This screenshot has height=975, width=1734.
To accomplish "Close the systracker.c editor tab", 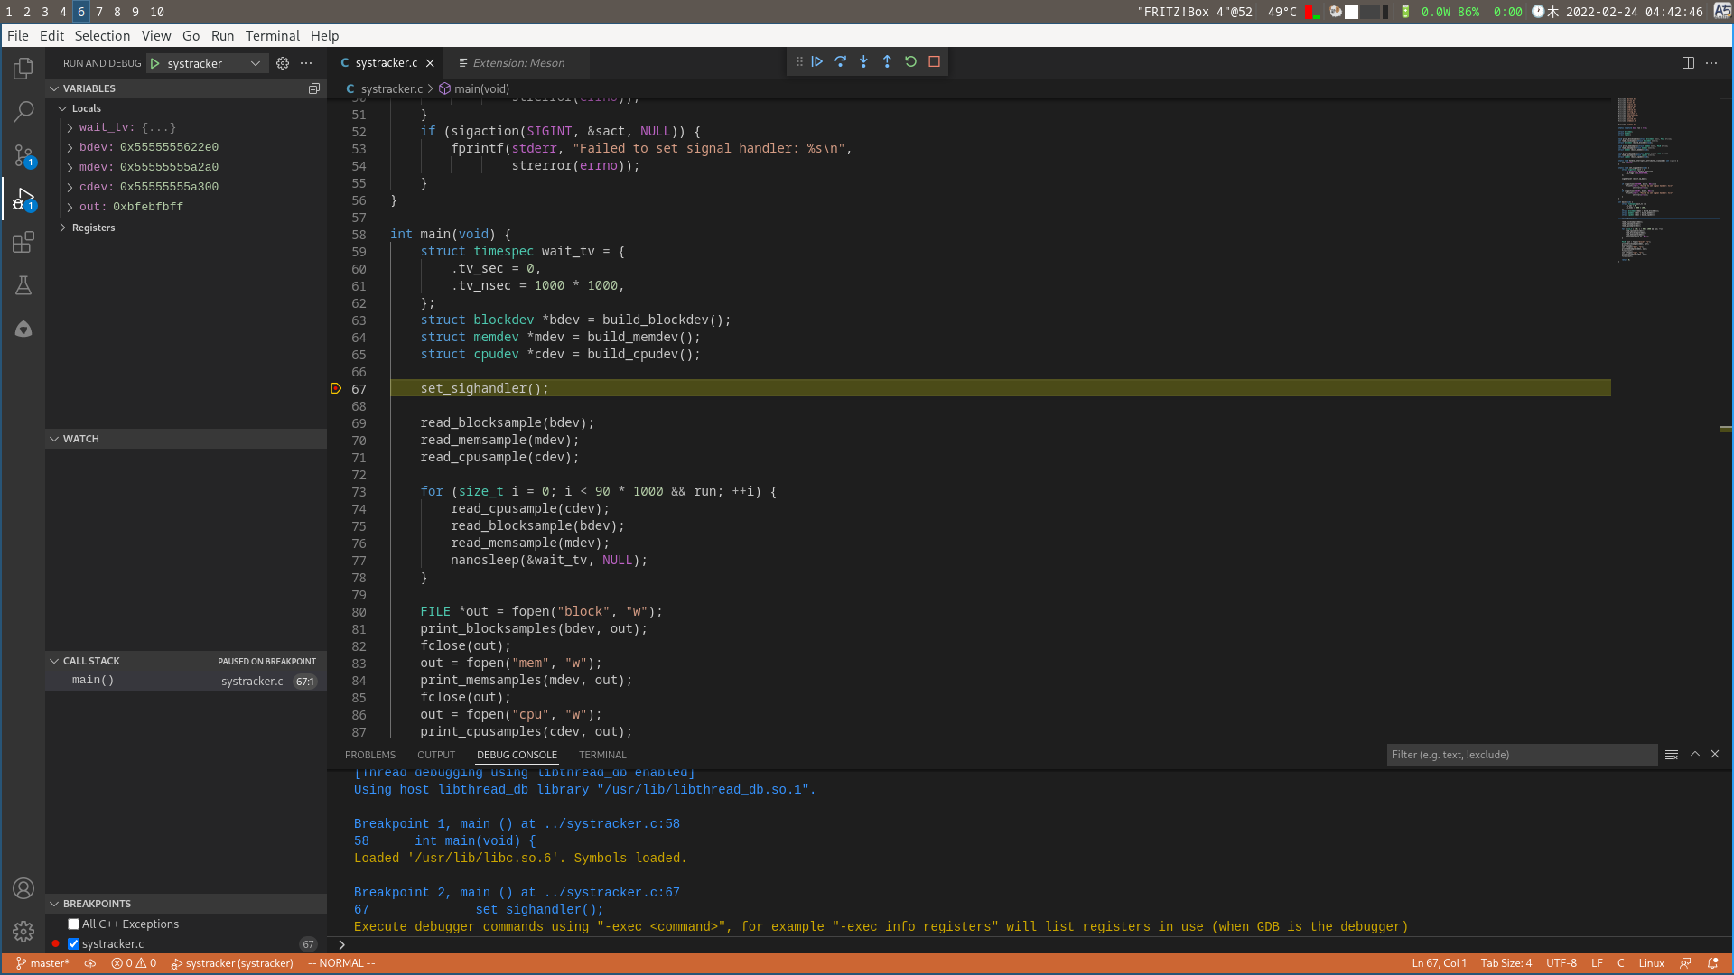I will point(430,63).
